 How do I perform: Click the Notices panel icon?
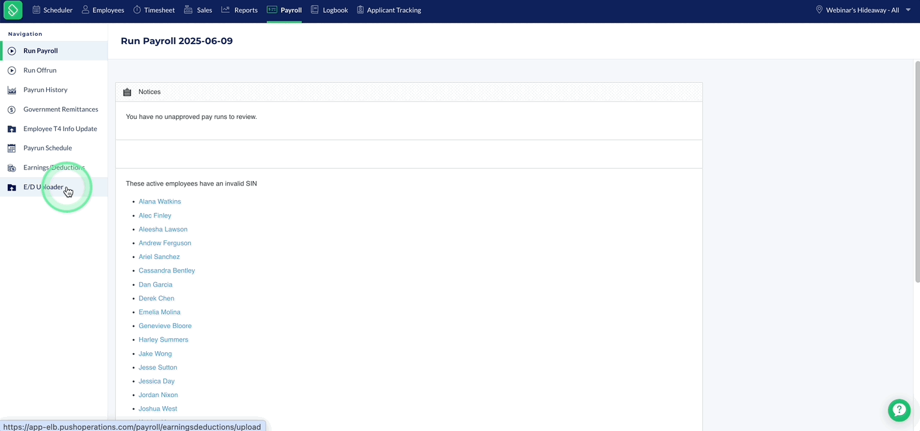(x=127, y=92)
